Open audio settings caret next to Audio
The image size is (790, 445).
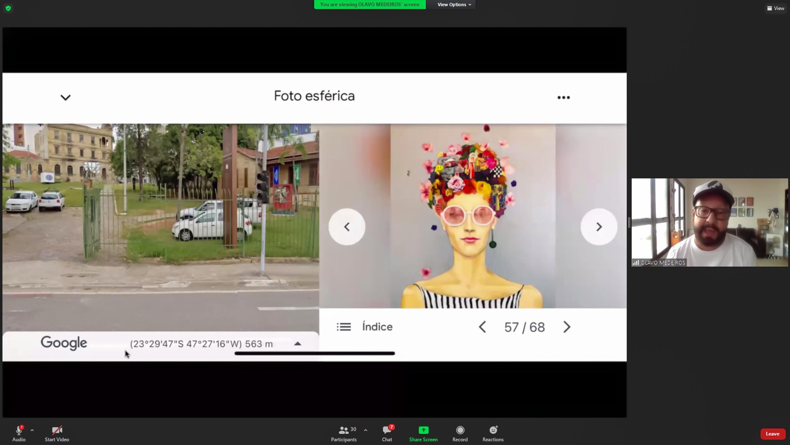click(32, 430)
